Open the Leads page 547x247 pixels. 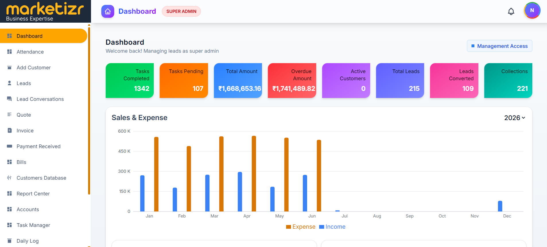pyautogui.click(x=44, y=83)
